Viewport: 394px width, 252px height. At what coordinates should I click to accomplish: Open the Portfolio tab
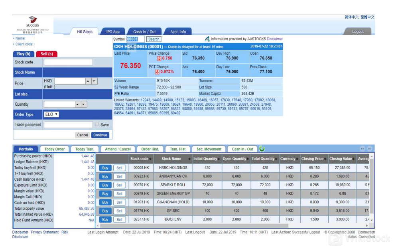[26, 149]
